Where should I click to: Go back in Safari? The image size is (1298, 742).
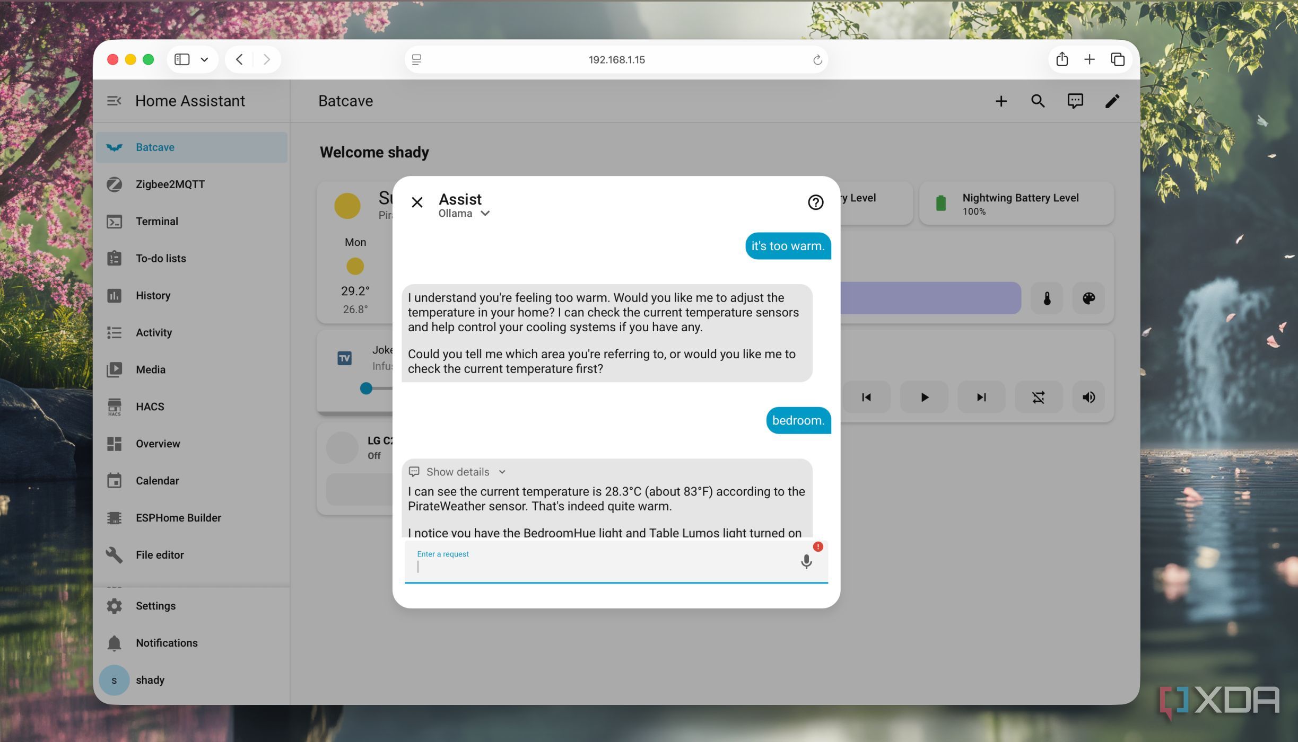[x=240, y=59]
